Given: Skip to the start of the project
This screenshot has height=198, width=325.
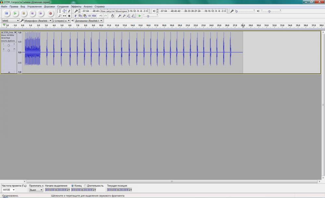Looking at the screenshot, I should [x=32, y=13].
